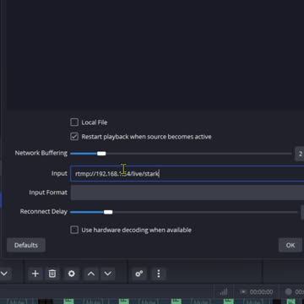Click the stream timer 00:00:00 in the status bar
Viewport: 304px width, 304px height.
coord(261,292)
